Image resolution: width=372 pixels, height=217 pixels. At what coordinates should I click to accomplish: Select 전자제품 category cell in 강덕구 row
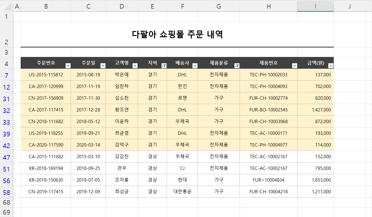pyautogui.click(x=219, y=145)
